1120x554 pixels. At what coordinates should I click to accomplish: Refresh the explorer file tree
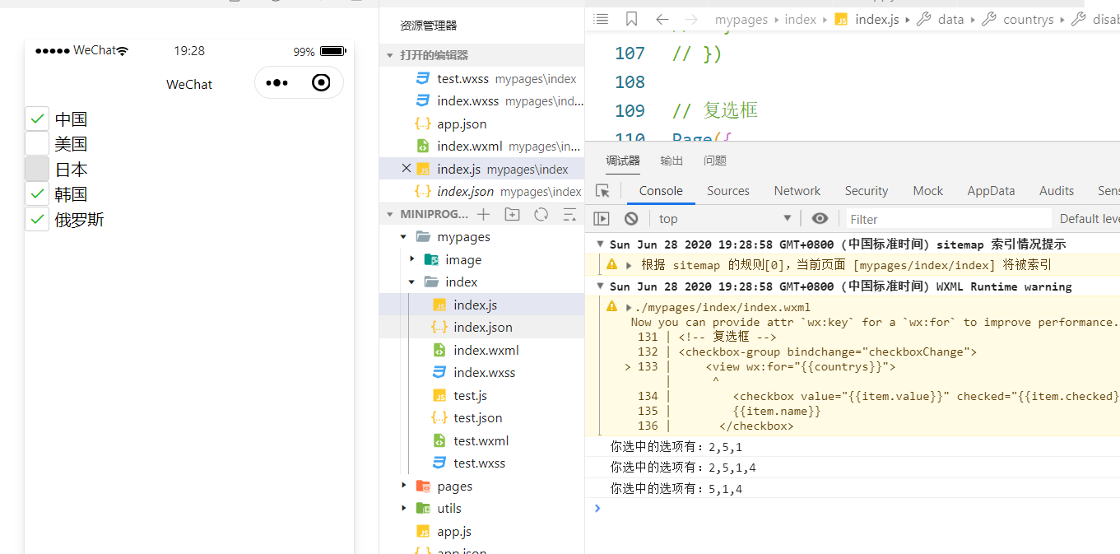tap(541, 214)
